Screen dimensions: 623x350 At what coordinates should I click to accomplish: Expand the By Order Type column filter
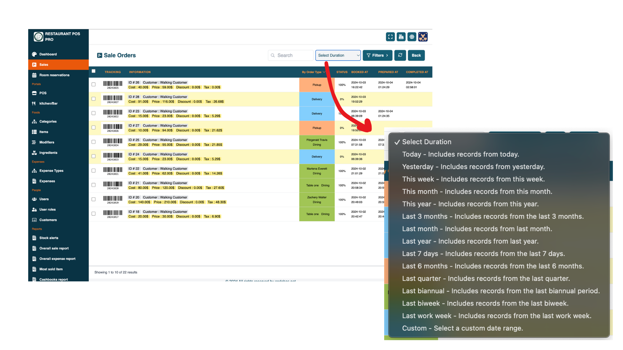click(313, 72)
